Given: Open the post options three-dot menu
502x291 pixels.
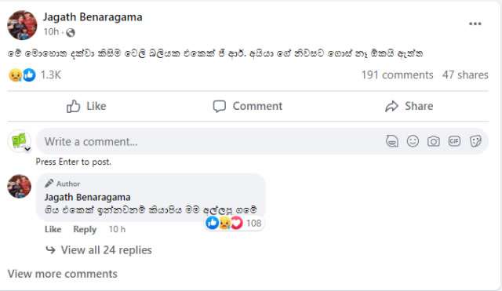Looking at the screenshot, I should pyautogui.click(x=475, y=24).
